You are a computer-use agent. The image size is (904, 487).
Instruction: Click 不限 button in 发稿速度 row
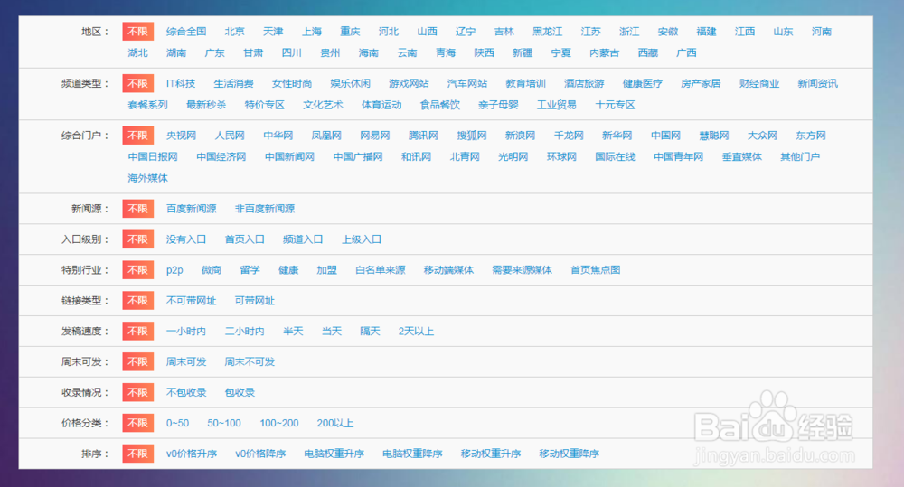tap(137, 331)
